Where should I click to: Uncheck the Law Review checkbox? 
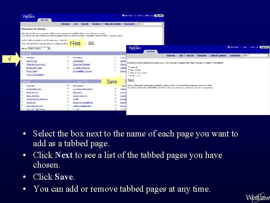tap(68, 61)
